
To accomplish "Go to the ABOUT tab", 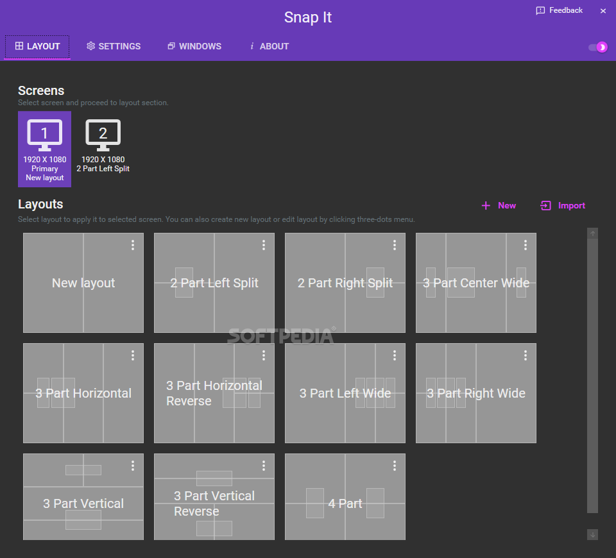I will click(269, 46).
